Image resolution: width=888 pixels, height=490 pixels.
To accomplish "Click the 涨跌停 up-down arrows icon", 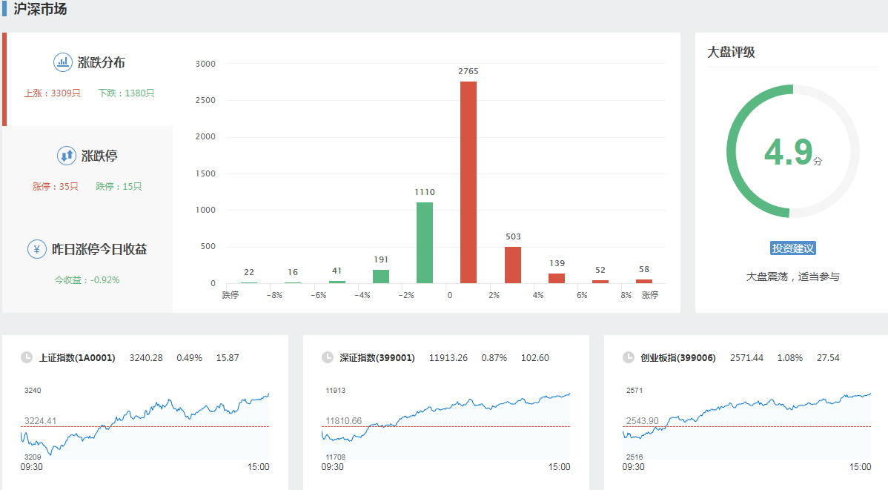I will tap(67, 156).
